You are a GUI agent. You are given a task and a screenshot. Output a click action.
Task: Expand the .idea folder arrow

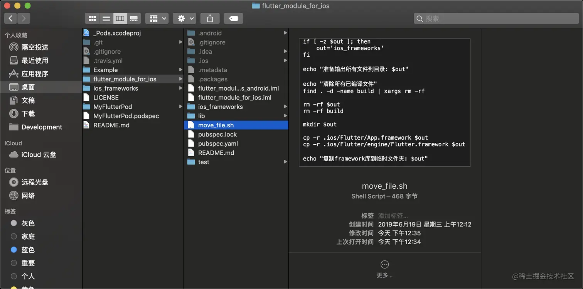coord(285,52)
